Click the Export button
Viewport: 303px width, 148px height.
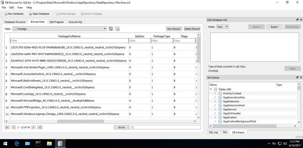274,27
